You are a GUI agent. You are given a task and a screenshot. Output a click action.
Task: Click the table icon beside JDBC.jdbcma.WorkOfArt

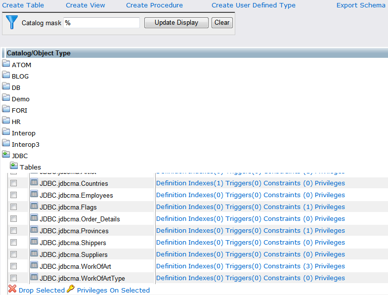coord(34,266)
